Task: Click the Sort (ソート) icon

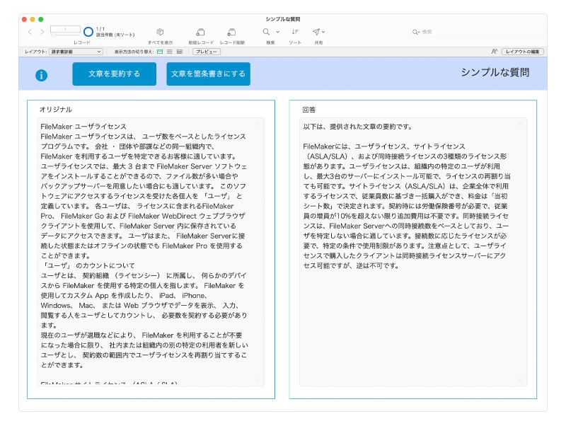Action: point(295,32)
